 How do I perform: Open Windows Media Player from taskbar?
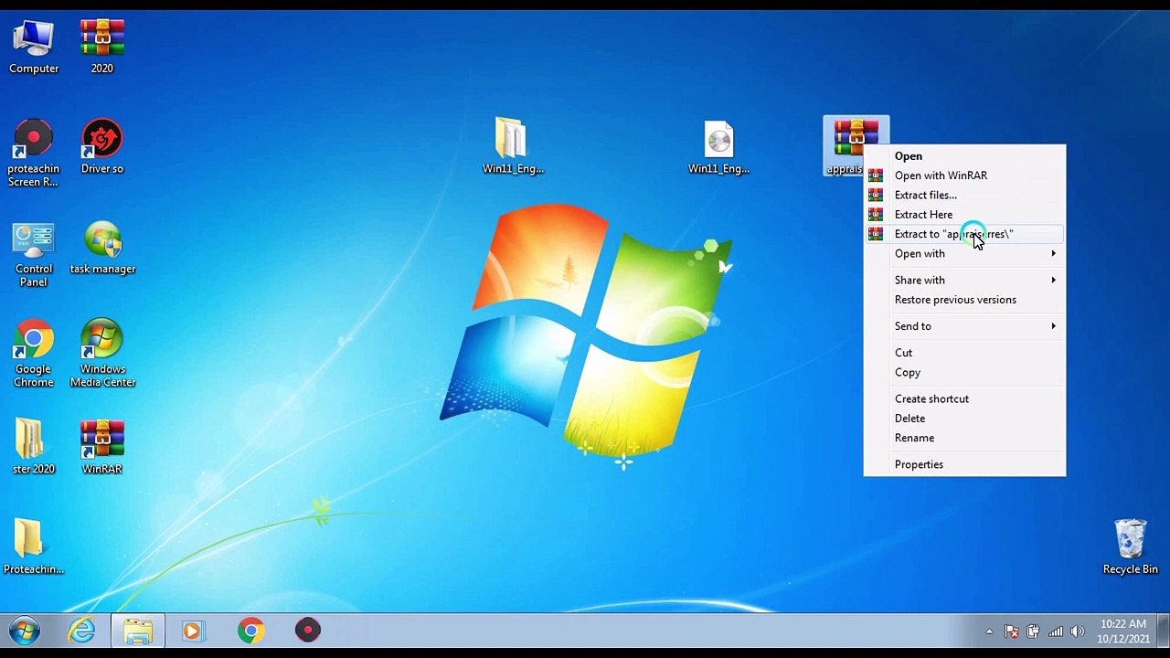pos(193,631)
